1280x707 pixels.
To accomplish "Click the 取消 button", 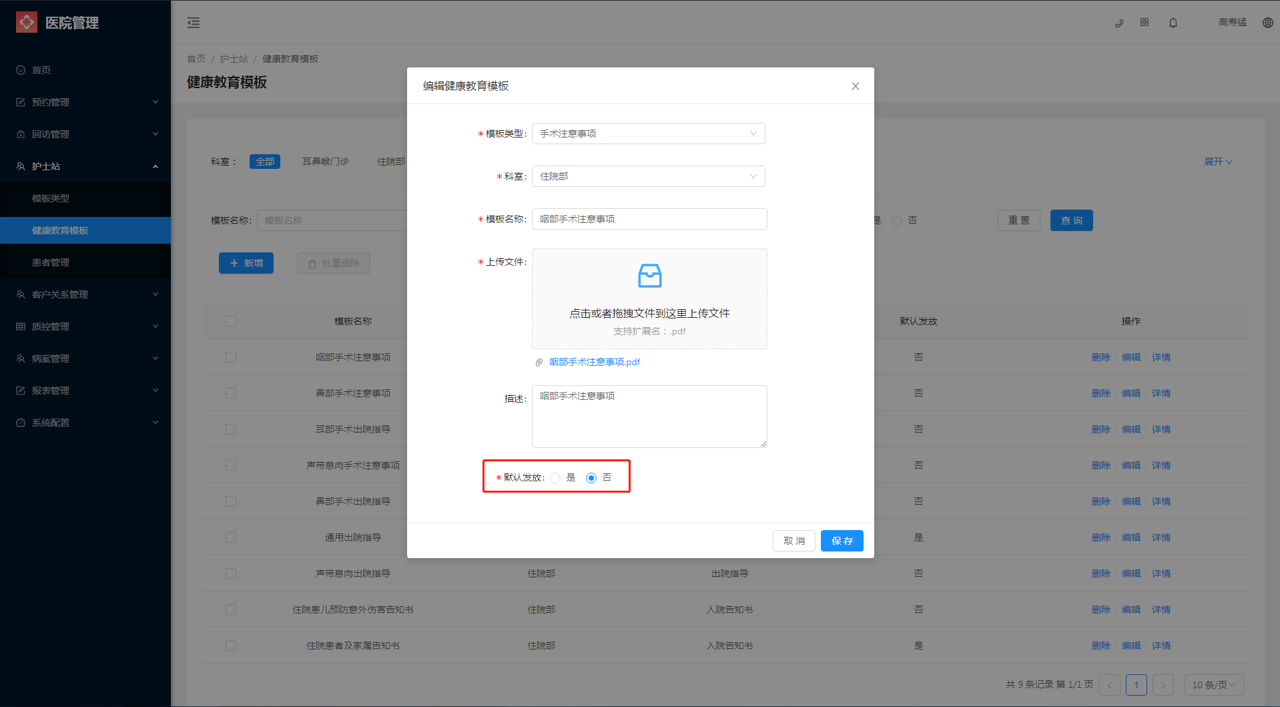I will point(794,541).
